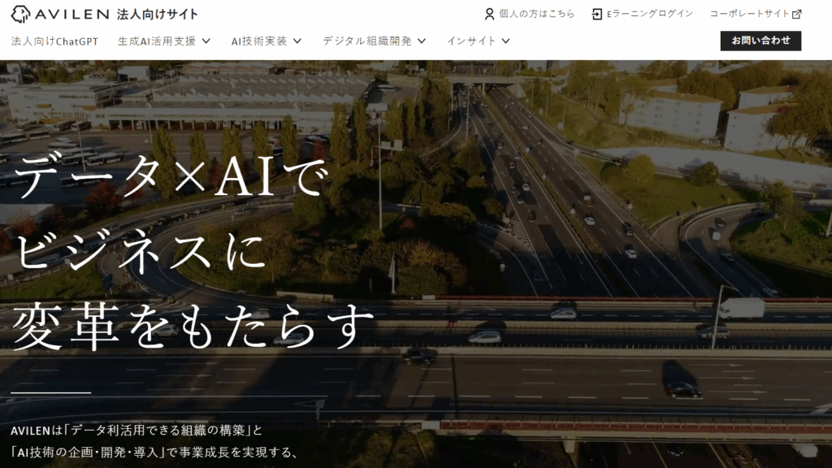Click the AVILEN wordmark text
Screen dimensions: 832x468
(x=73, y=14)
